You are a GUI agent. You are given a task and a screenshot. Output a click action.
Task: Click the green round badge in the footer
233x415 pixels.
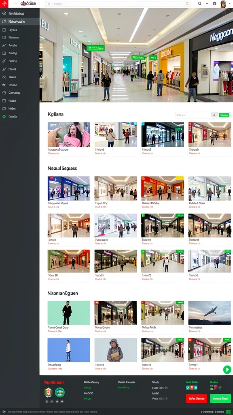click(60, 392)
